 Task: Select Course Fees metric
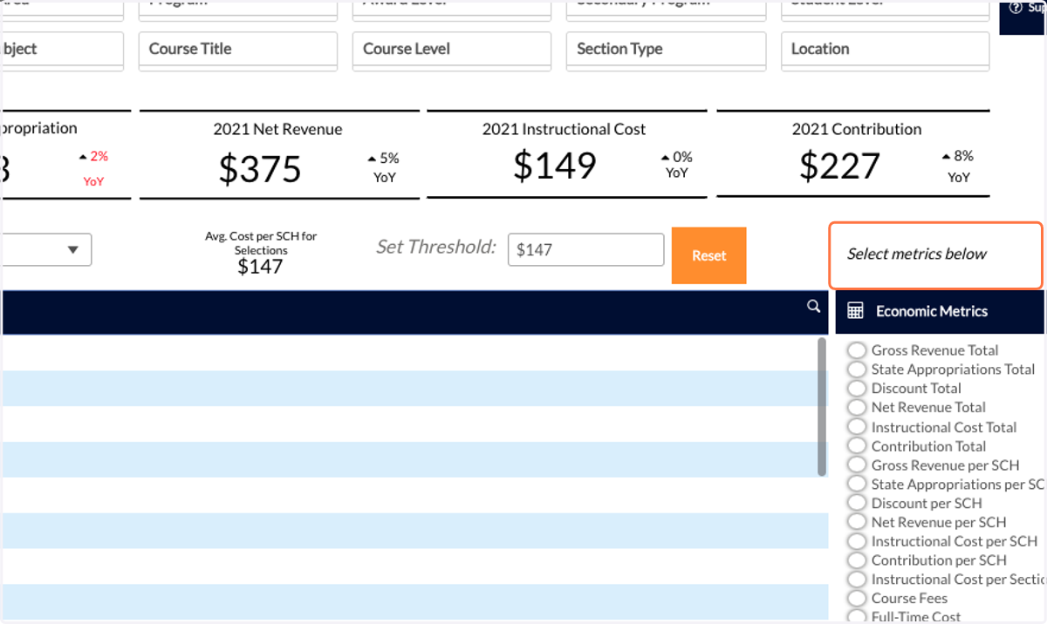click(x=857, y=599)
